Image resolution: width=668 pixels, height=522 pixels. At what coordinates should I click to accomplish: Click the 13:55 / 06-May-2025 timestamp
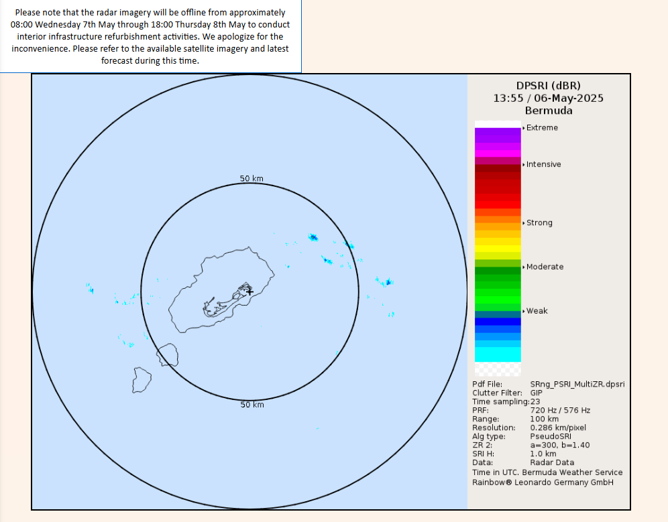coord(549,99)
